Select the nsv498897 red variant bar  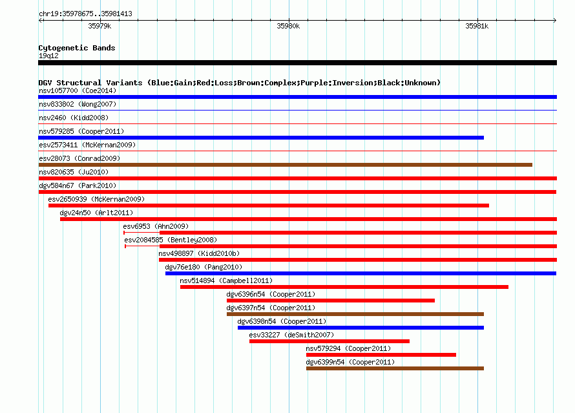358,260
